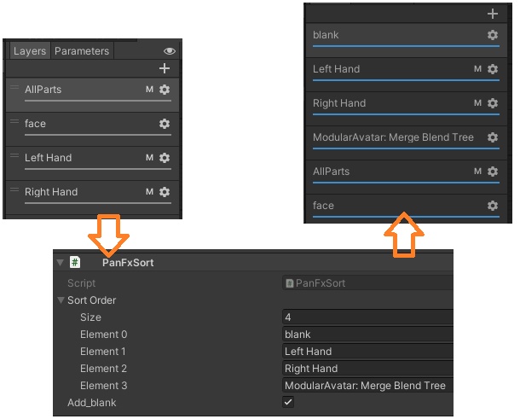
Task: Select the blank layer row
Action: [392, 36]
